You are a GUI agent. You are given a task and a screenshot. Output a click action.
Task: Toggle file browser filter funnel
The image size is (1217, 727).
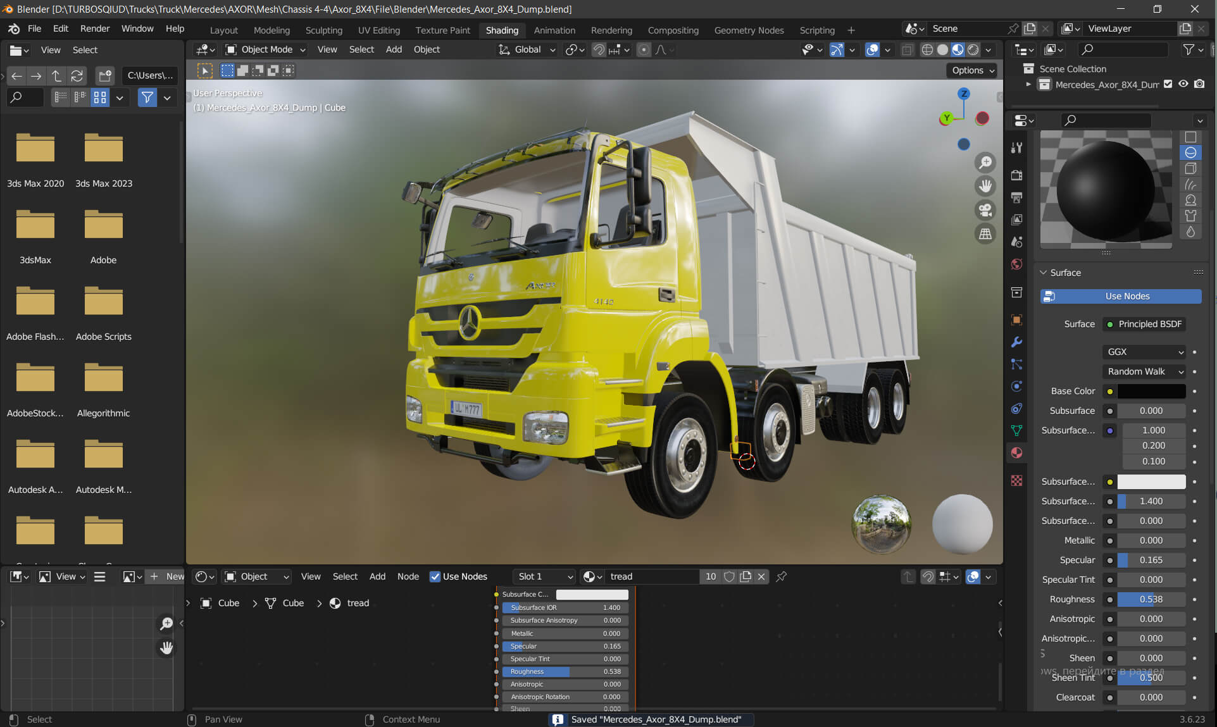pos(147,97)
